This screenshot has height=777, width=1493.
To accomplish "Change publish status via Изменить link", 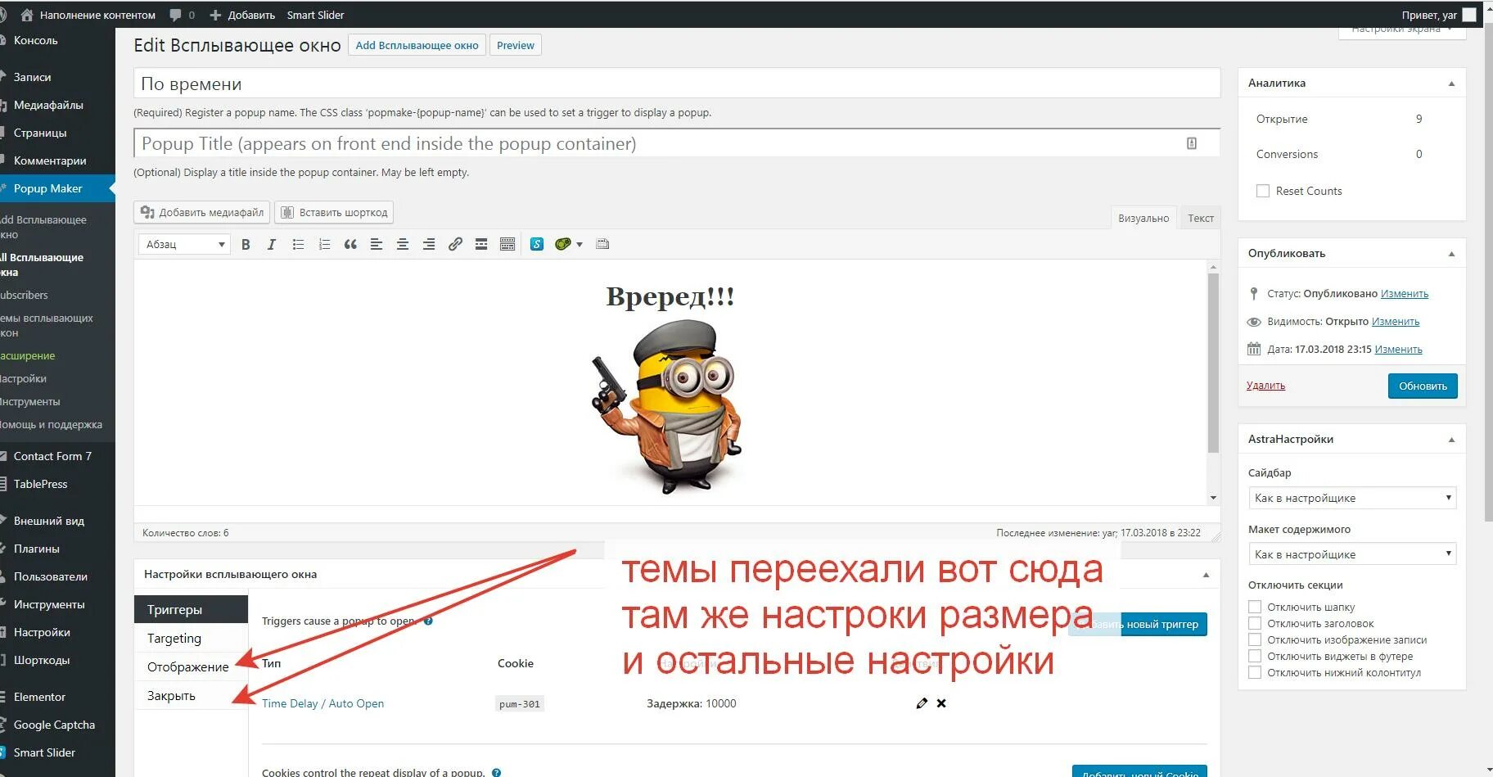I will (x=1405, y=293).
